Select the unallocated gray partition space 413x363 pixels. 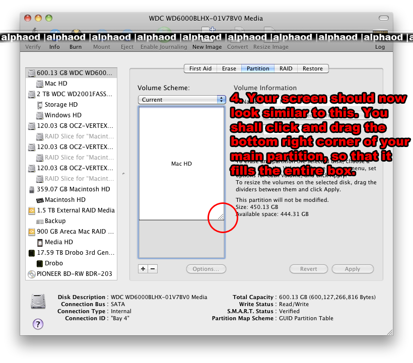pyautogui.click(x=181, y=239)
